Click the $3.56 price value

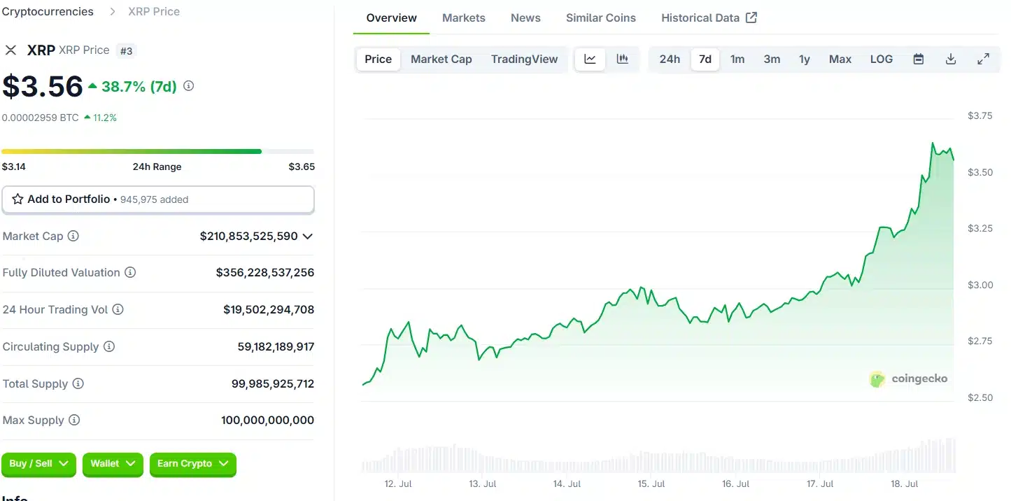point(43,86)
